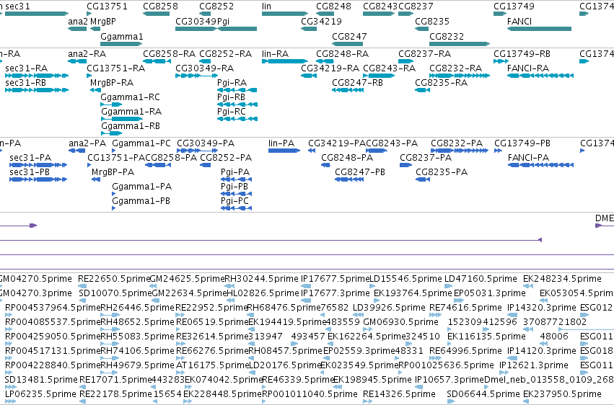Screen dimensions: 614x405
Task: Click the FANCI-PA protein
Action: (x=541, y=165)
